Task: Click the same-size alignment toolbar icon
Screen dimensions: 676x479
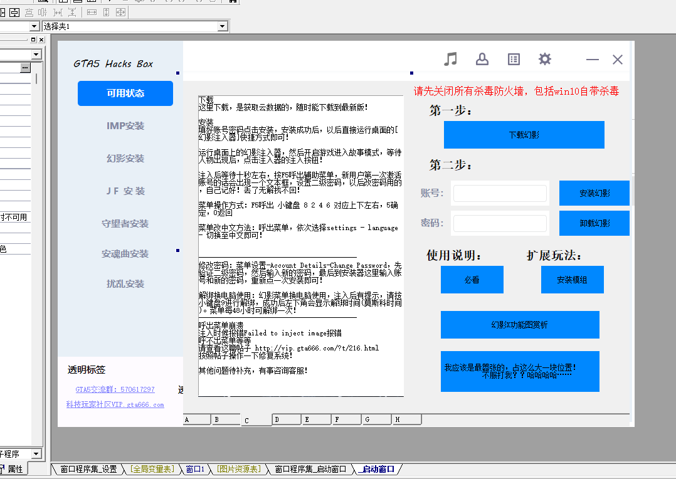Action: [120, 13]
